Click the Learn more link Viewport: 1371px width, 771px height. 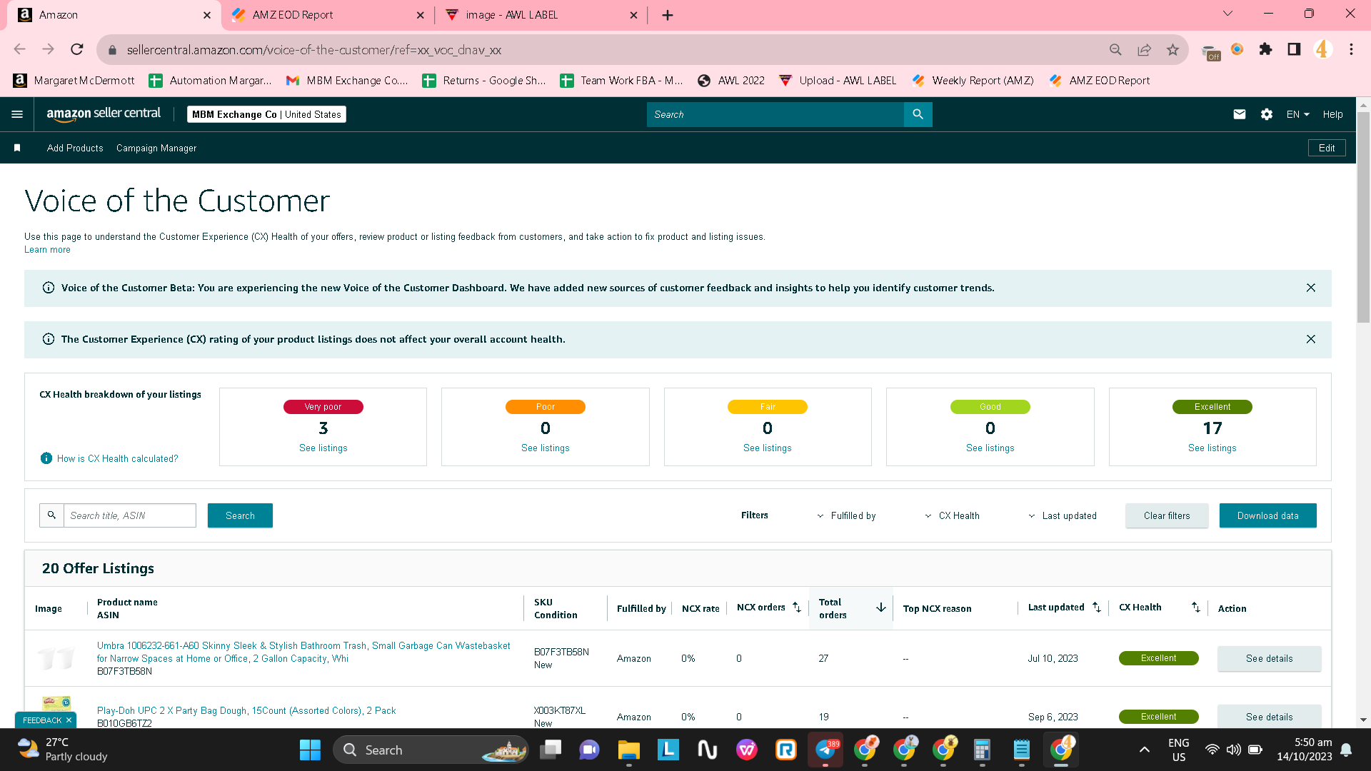pos(47,249)
